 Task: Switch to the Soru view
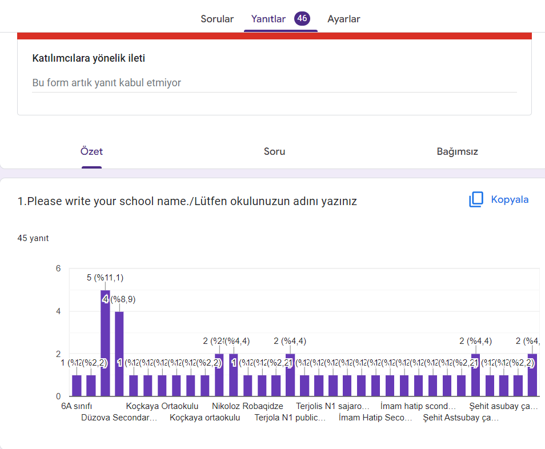pos(274,151)
